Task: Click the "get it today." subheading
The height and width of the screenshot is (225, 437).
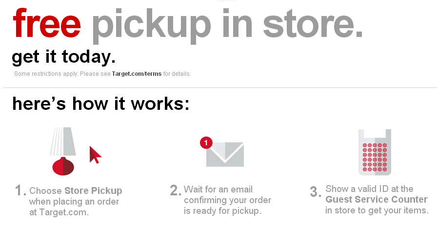Action: pyautogui.click(x=63, y=57)
